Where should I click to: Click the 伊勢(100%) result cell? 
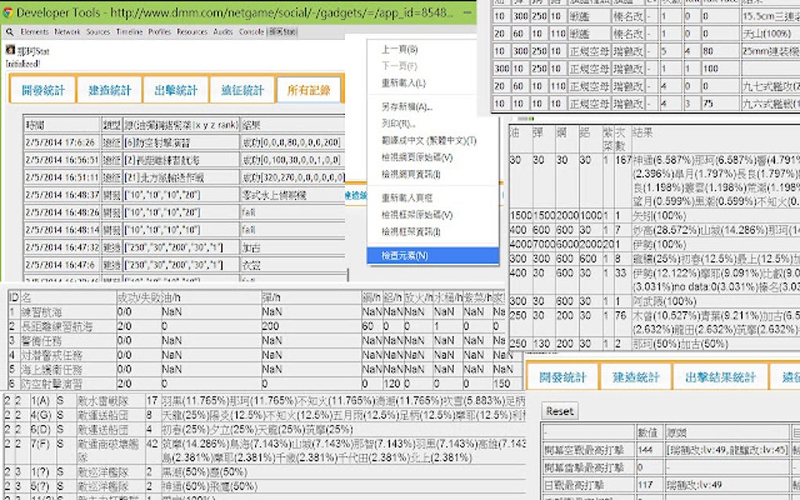point(716,245)
